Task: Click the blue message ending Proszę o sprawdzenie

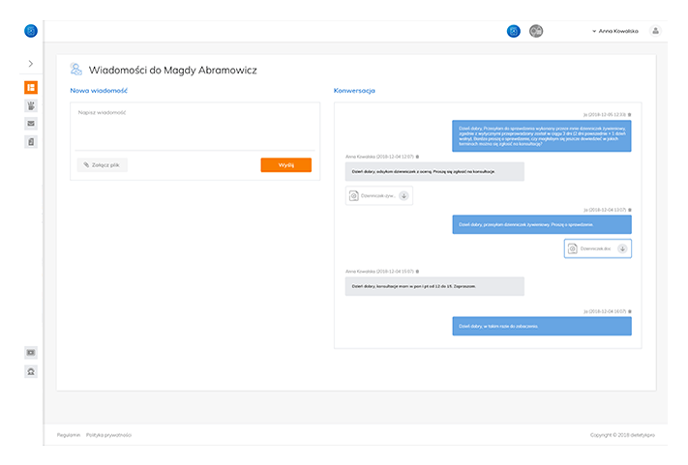Action: (x=542, y=224)
